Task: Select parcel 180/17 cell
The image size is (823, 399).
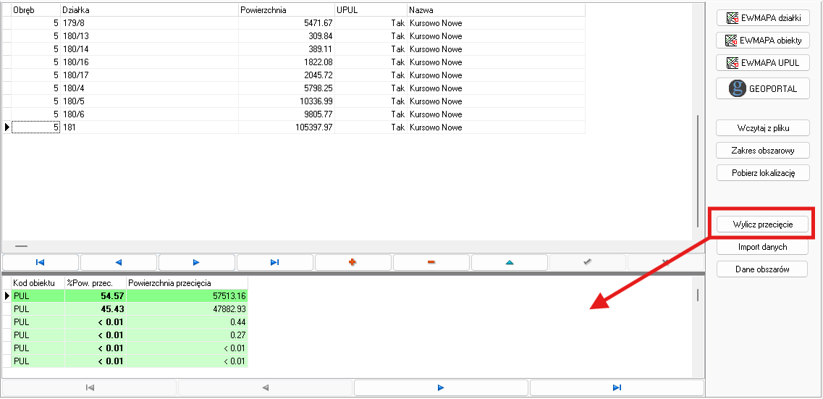Action: tap(150, 75)
